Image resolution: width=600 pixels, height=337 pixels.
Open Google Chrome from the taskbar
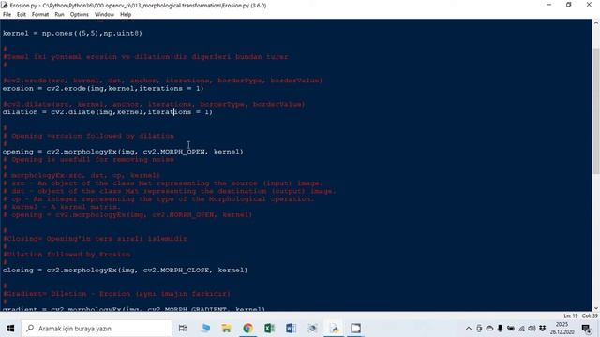click(247, 329)
